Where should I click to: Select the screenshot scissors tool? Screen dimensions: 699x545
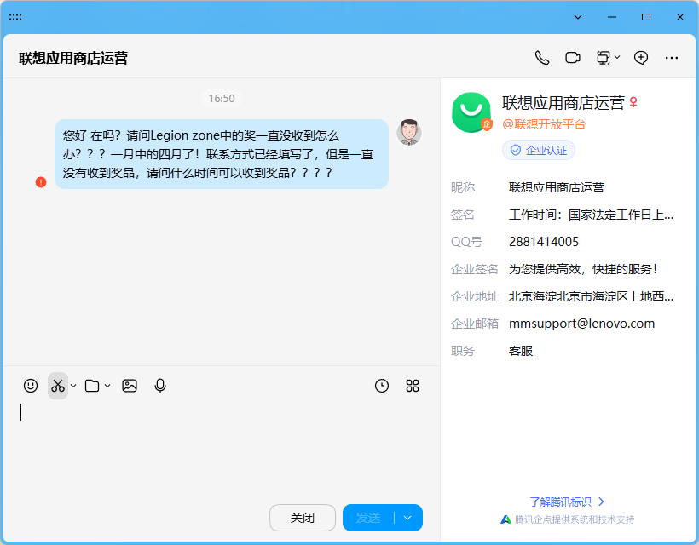58,386
